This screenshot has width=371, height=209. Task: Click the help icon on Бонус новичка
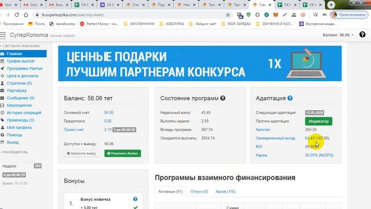(x=135, y=199)
